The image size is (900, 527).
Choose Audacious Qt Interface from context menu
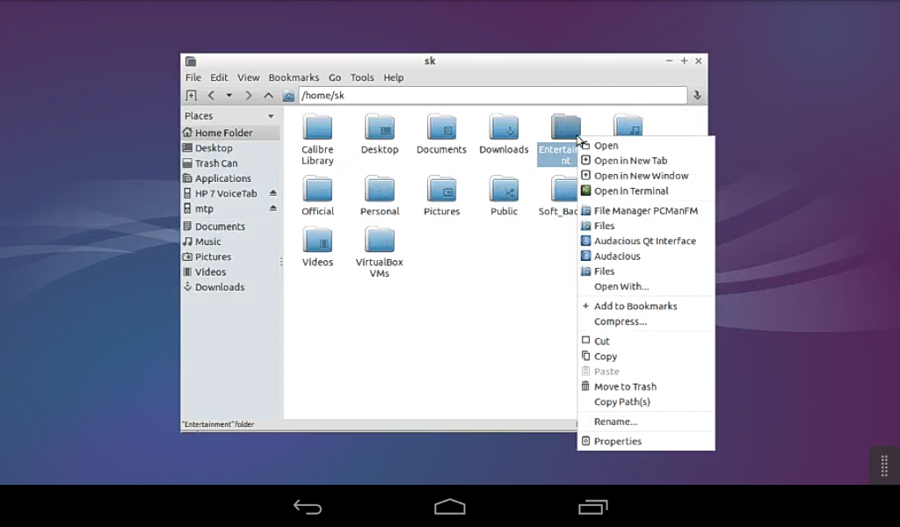[x=646, y=242]
